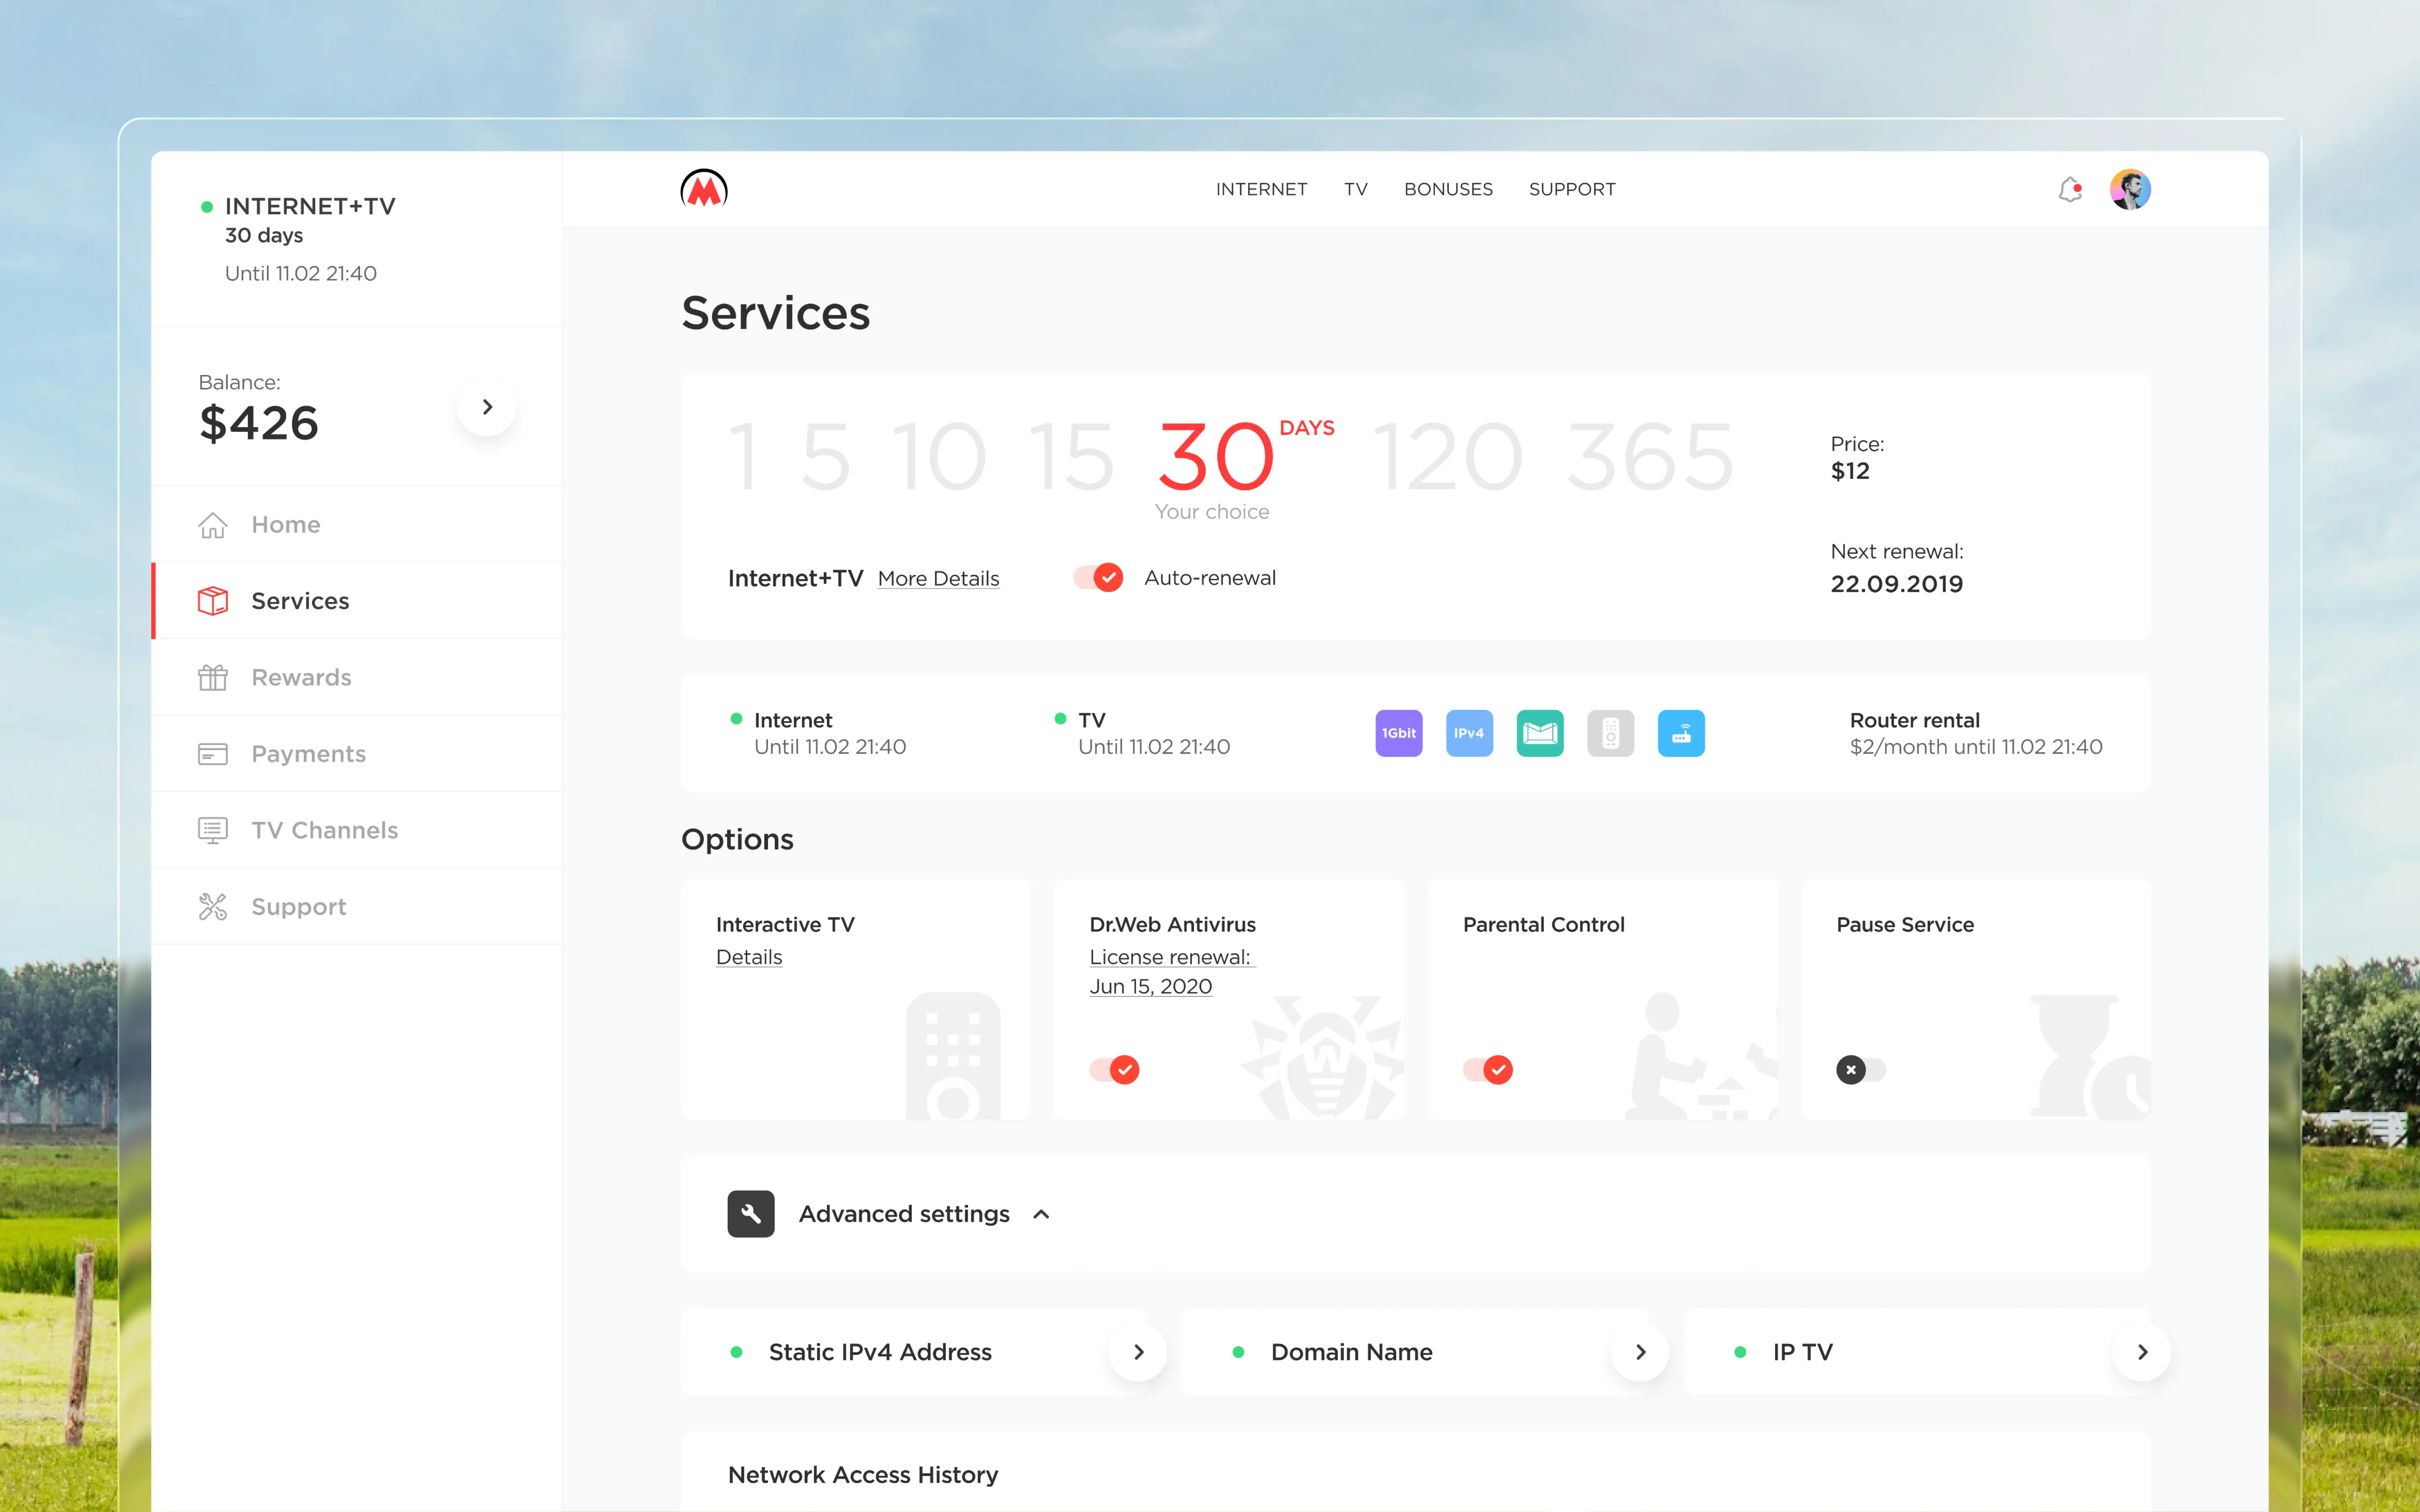2420x1512 pixels.
Task: Click the TV Channels monitor icon
Action: [x=213, y=830]
